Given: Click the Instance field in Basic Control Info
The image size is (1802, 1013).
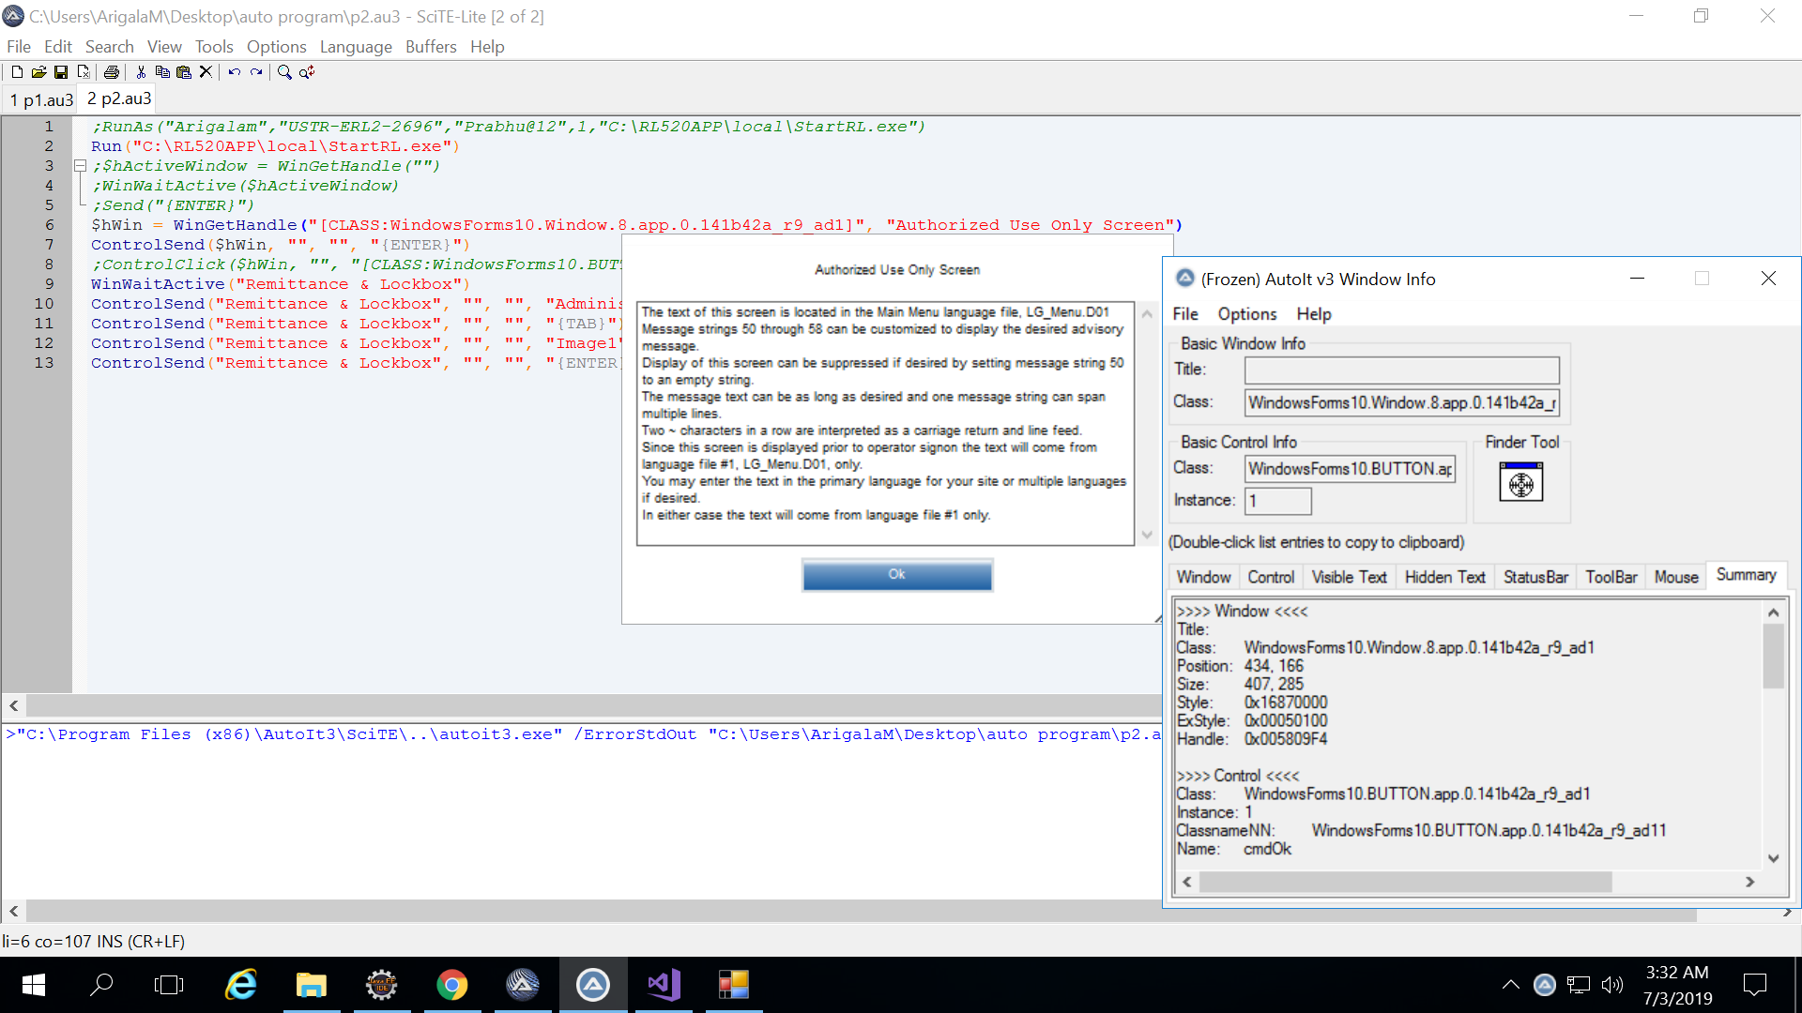Looking at the screenshot, I should pyautogui.click(x=1278, y=501).
